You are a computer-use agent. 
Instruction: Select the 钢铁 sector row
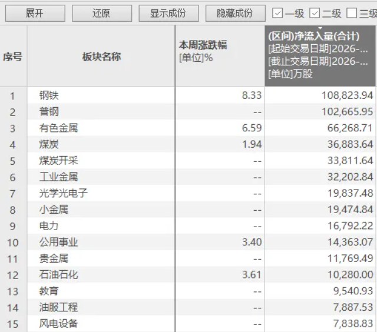[49, 95]
